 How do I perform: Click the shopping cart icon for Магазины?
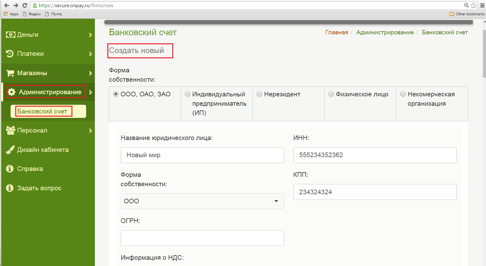[x=10, y=73]
